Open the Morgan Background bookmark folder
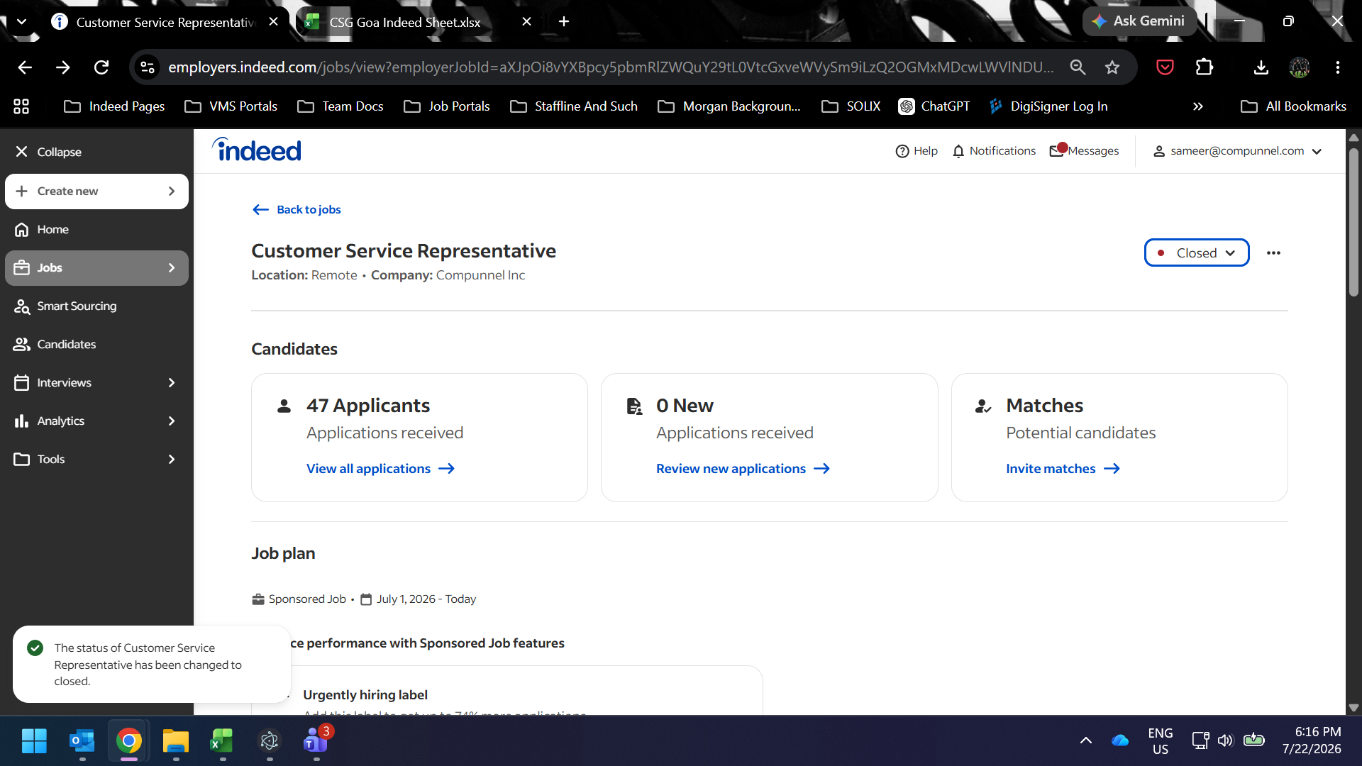Image resolution: width=1362 pixels, height=766 pixels. point(729,106)
